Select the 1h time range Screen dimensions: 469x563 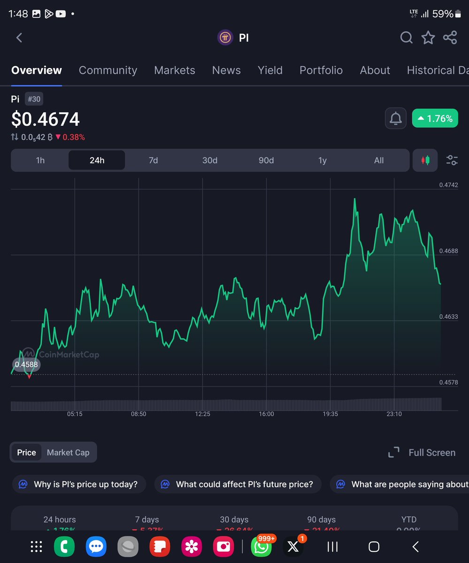coord(40,160)
